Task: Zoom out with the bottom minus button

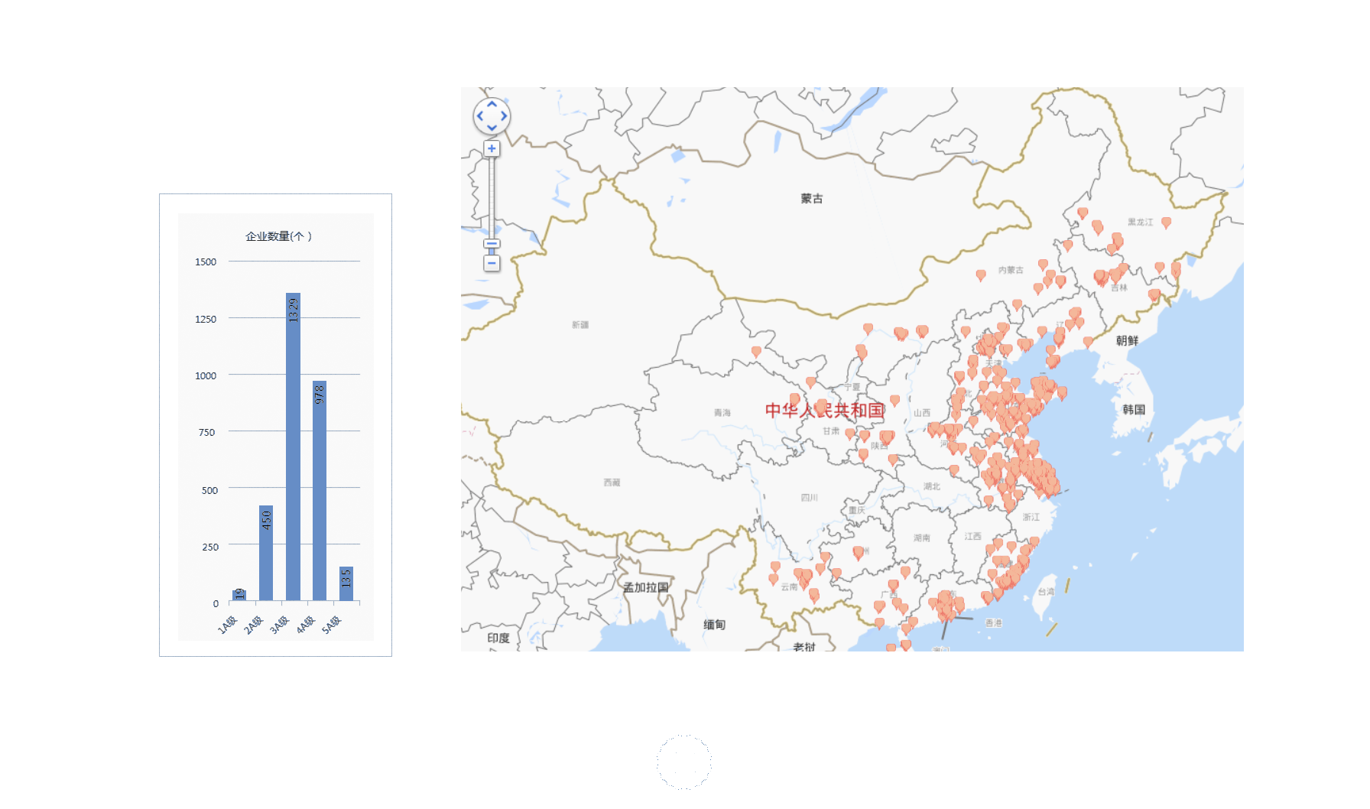Action: [492, 263]
